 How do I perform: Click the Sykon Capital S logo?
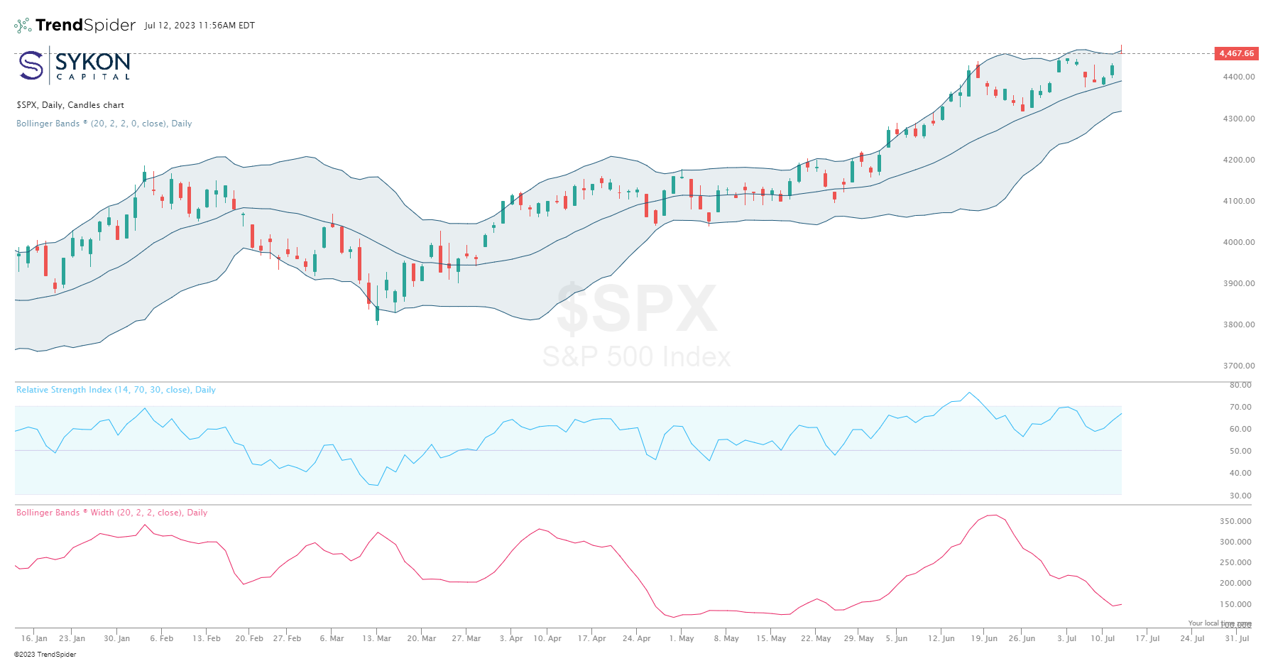click(31, 65)
